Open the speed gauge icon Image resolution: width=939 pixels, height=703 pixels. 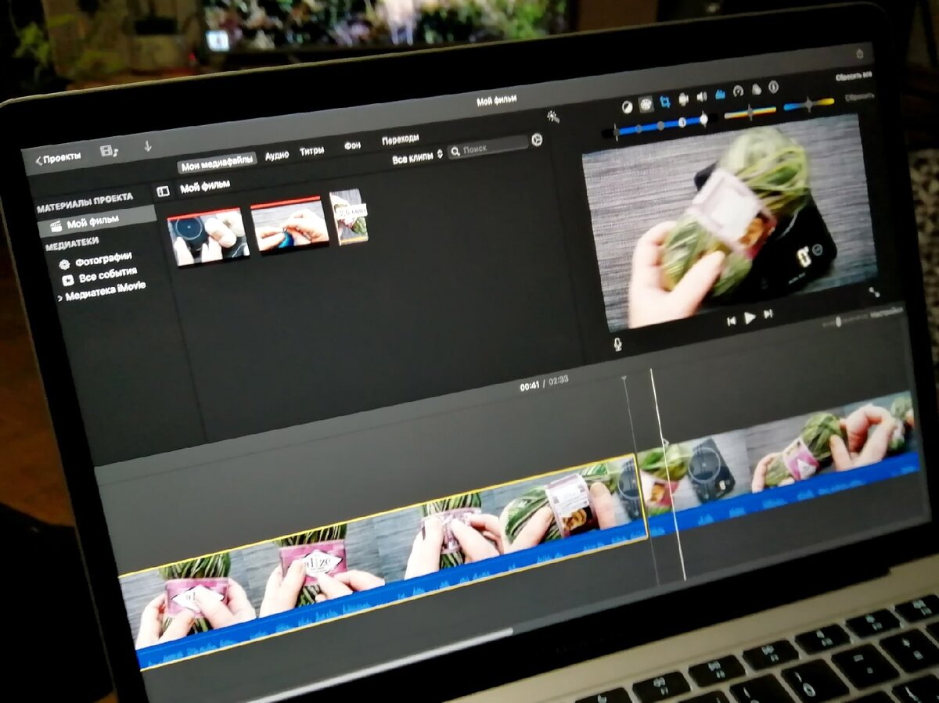click(739, 91)
